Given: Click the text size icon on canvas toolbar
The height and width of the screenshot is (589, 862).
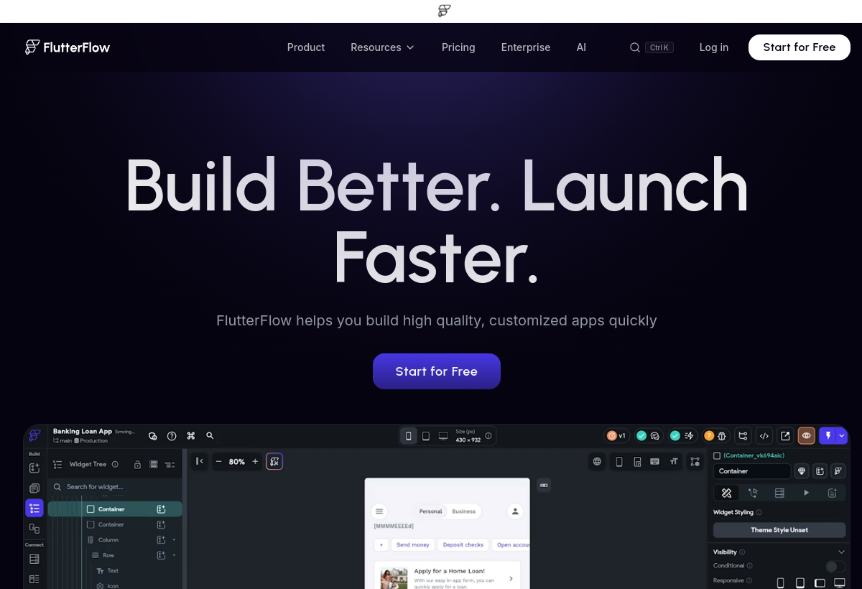Looking at the screenshot, I should coord(674,461).
